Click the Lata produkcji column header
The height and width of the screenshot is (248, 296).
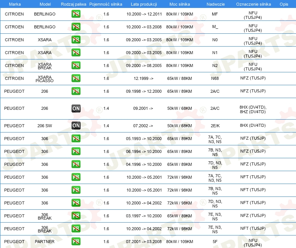144,4
